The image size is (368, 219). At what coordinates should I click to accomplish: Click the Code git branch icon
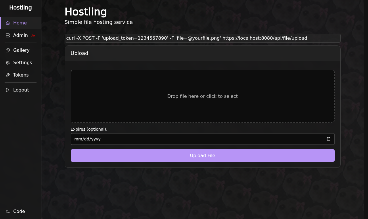click(x=8, y=212)
